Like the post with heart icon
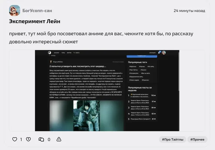The height and width of the screenshot is (150, 215). click(15, 139)
